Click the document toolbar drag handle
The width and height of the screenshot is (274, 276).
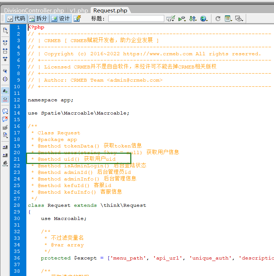click(x=3, y=18)
